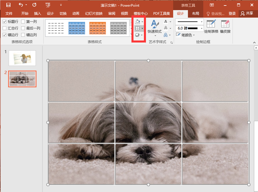Switch to 动画 (Animations) tab
The height and width of the screenshot is (192, 258).
pyautogui.click(x=76, y=14)
